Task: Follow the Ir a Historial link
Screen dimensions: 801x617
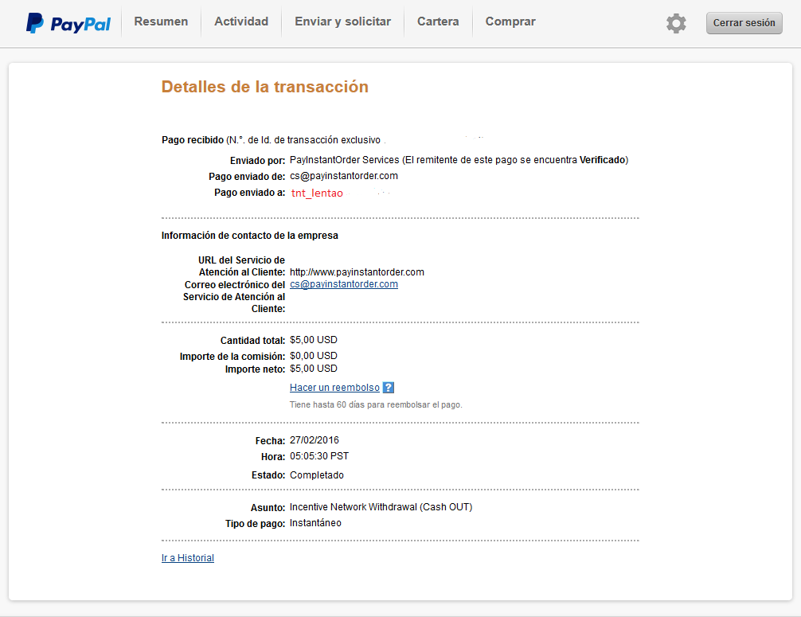Action: [x=188, y=558]
